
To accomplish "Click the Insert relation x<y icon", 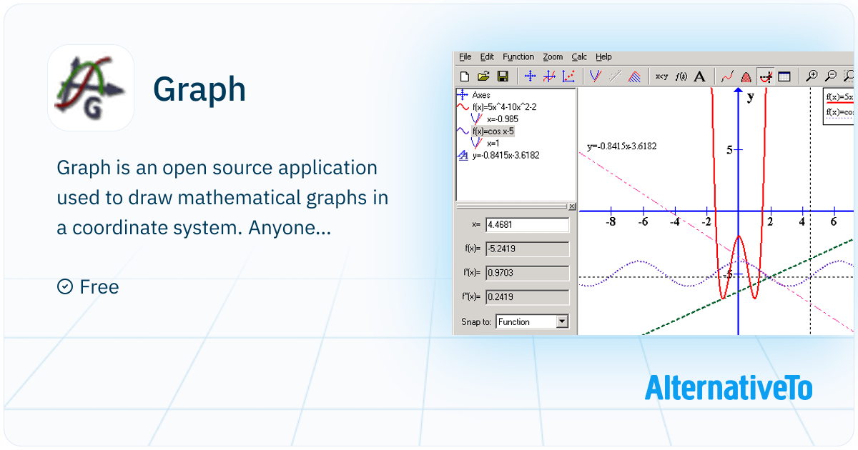I will (x=662, y=76).
